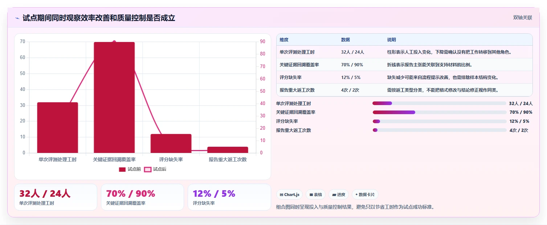Click the 关键证据回溯覆盖率 bar in chart
The height and width of the screenshot is (225, 547).
pyautogui.click(x=114, y=97)
